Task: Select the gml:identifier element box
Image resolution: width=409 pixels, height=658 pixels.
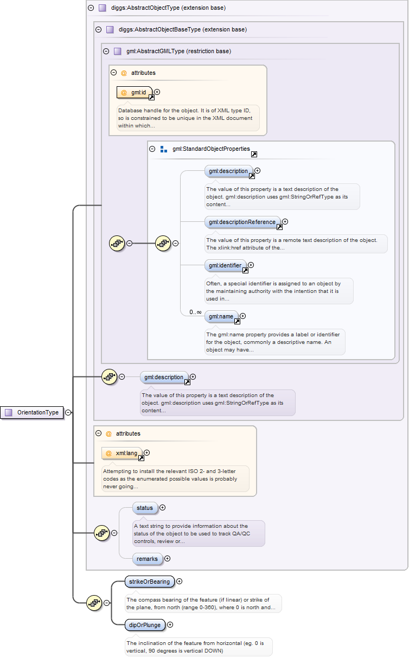Action: coord(225,265)
